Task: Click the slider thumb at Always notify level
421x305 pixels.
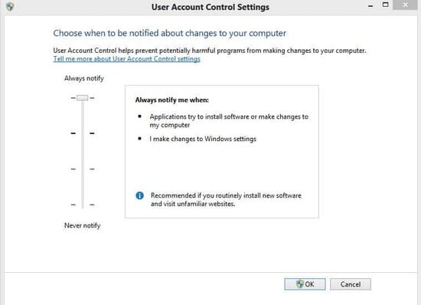Action: (83, 98)
